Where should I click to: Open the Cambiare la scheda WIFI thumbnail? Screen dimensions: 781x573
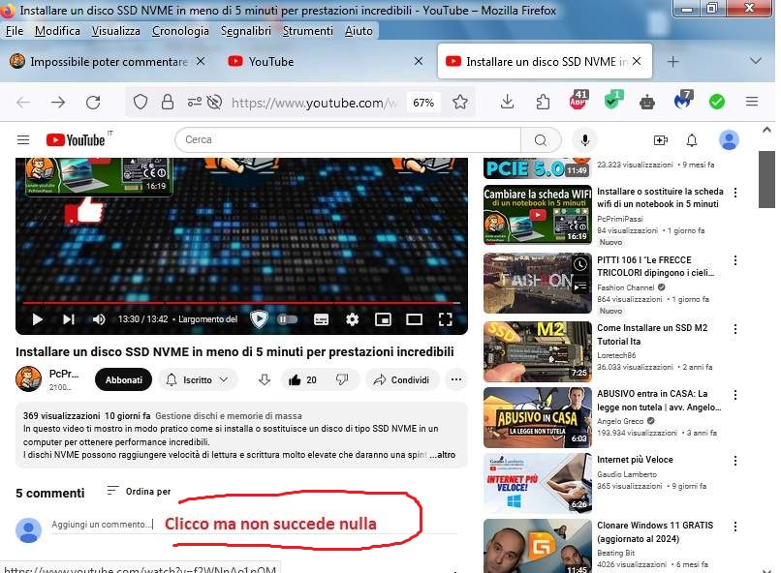tap(538, 215)
